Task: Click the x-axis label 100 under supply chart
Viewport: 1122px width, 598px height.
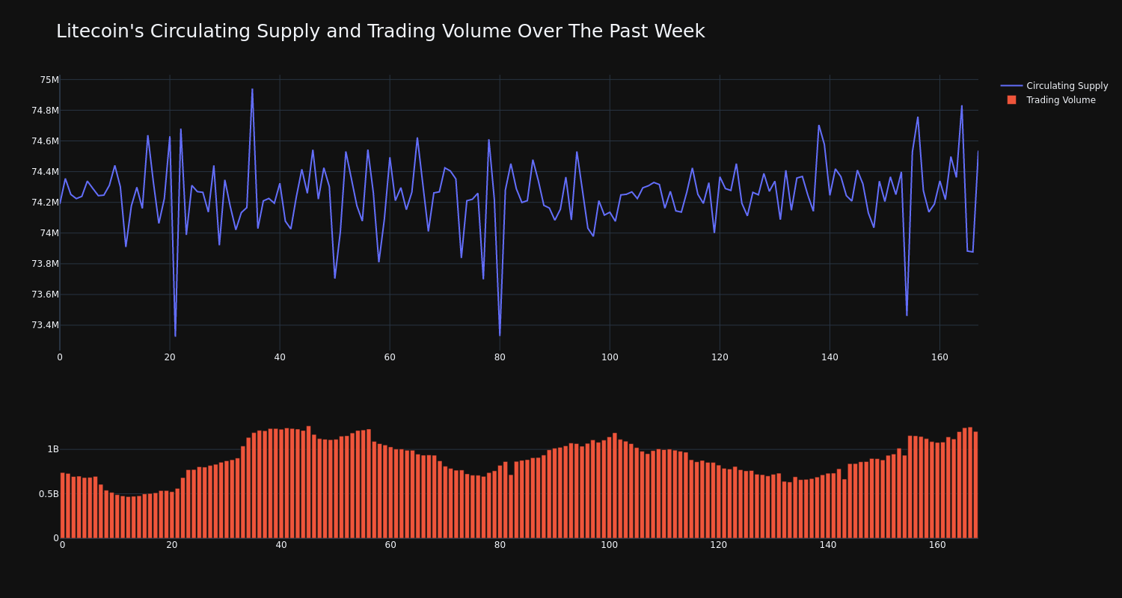Action: [610, 357]
